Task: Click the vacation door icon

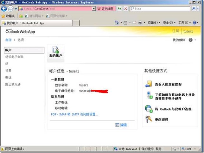Action: pyautogui.click(x=149, y=84)
